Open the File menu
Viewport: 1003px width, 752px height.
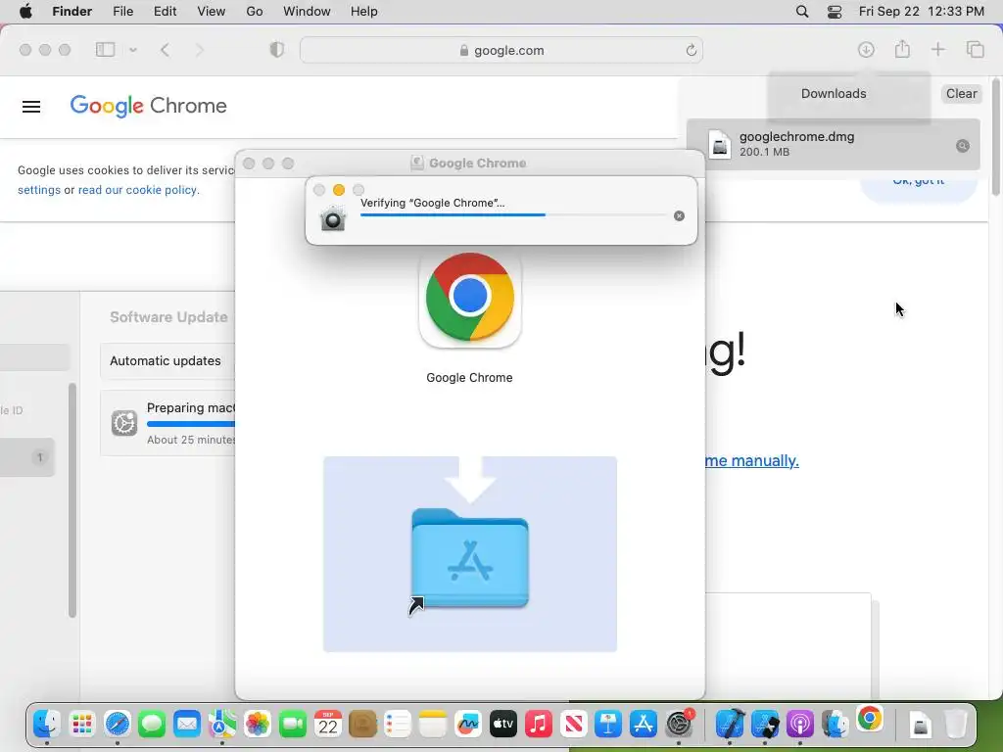click(x=122, y=12)
